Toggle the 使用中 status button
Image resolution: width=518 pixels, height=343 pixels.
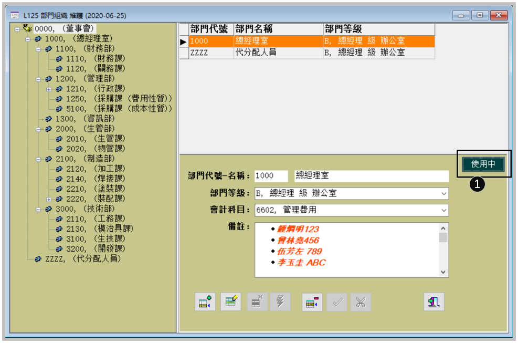[x=483, y=164]
